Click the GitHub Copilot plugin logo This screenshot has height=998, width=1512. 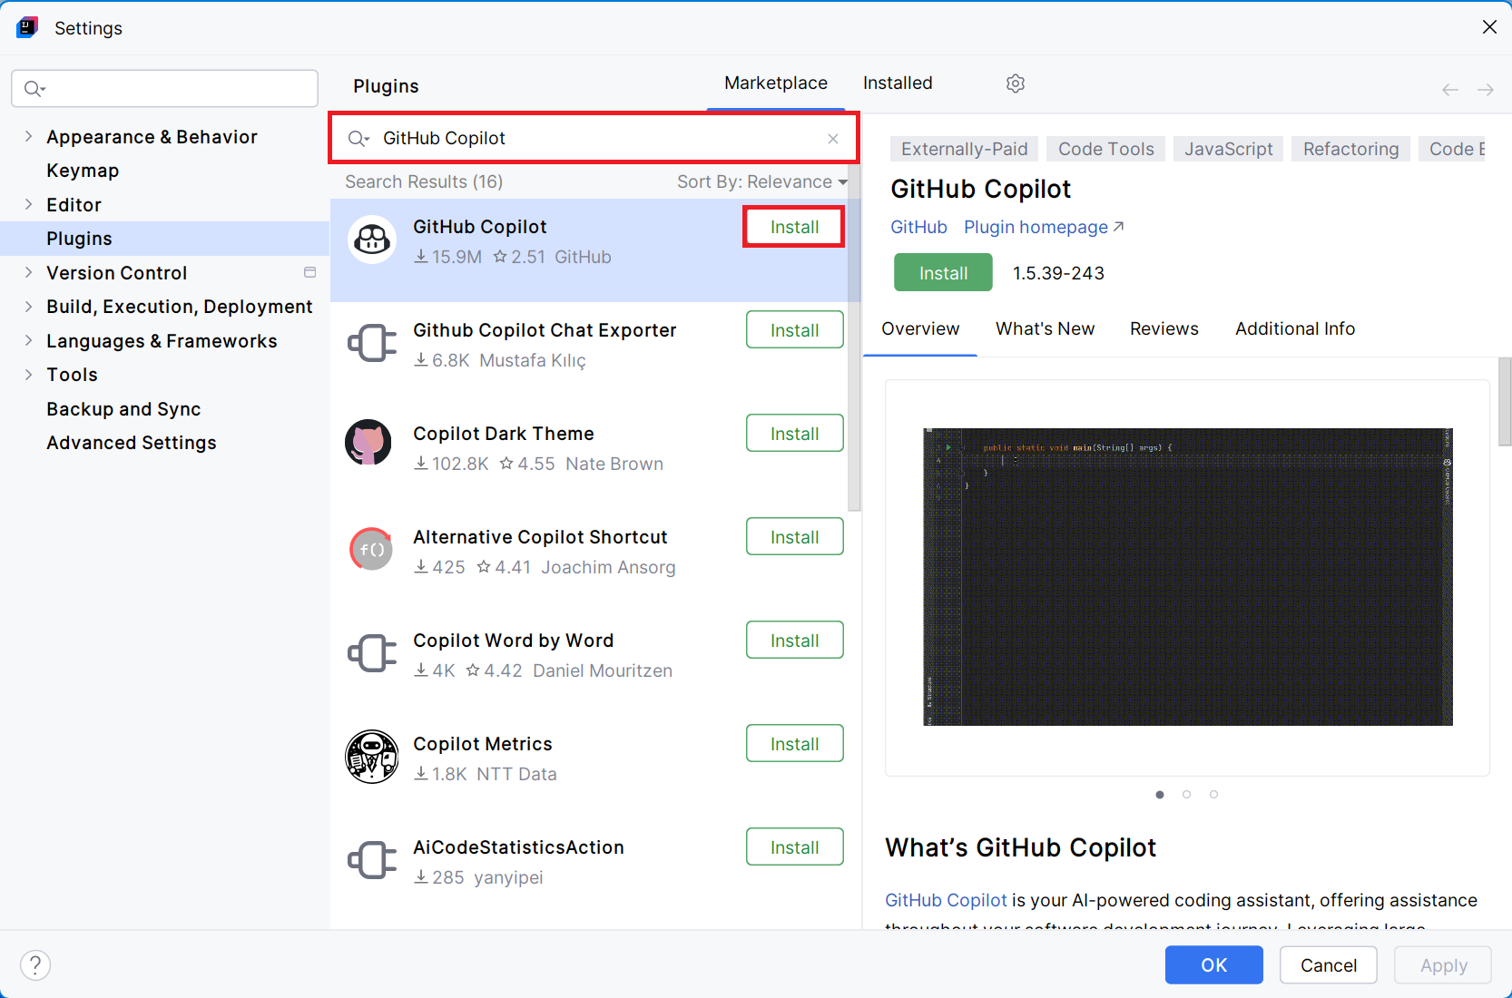372,240
